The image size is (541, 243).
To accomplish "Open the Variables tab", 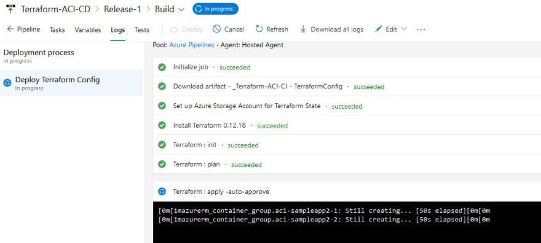I will tap(88, 30).
